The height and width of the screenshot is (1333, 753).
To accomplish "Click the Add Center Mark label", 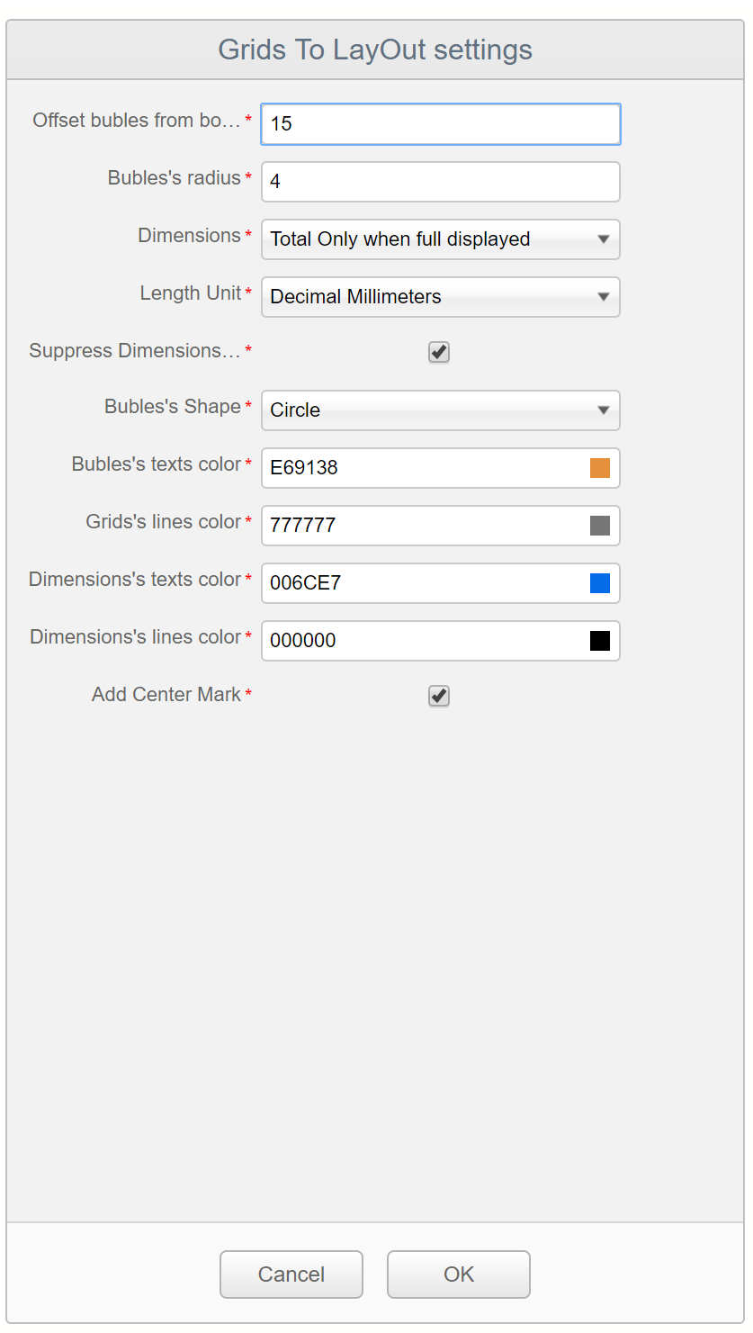I will pos(166,695).
